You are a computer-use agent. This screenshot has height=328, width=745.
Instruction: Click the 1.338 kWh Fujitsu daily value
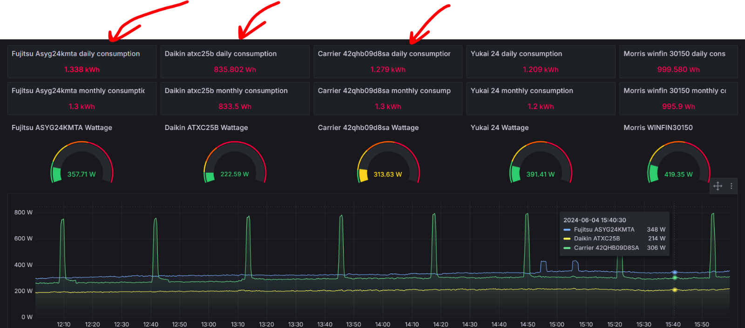click(82, 69)
